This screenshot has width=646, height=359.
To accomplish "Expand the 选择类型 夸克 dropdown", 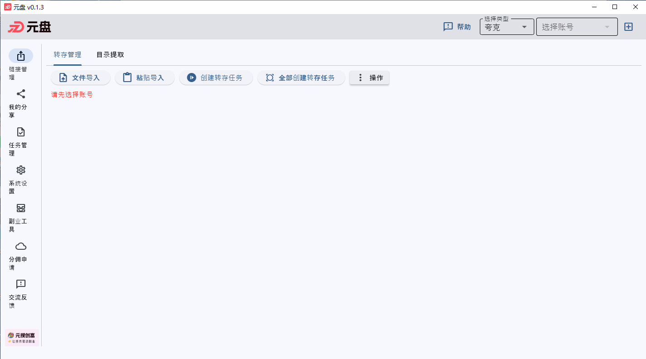I will [x=507, y=27].
